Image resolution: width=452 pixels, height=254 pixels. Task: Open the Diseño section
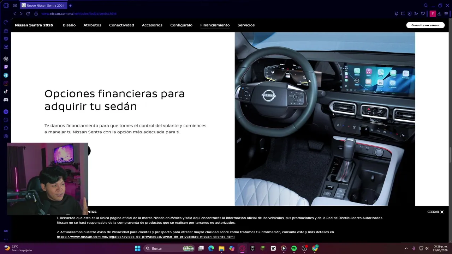coord(69,25)
